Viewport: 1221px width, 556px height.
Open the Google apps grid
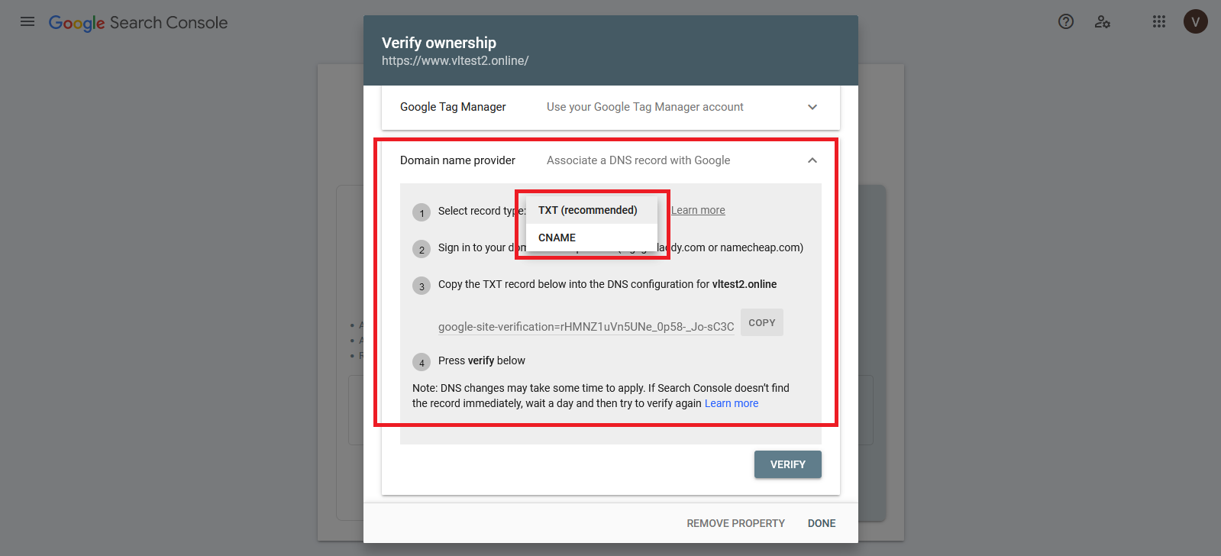pyautogui.click(x=1159, y=21)
